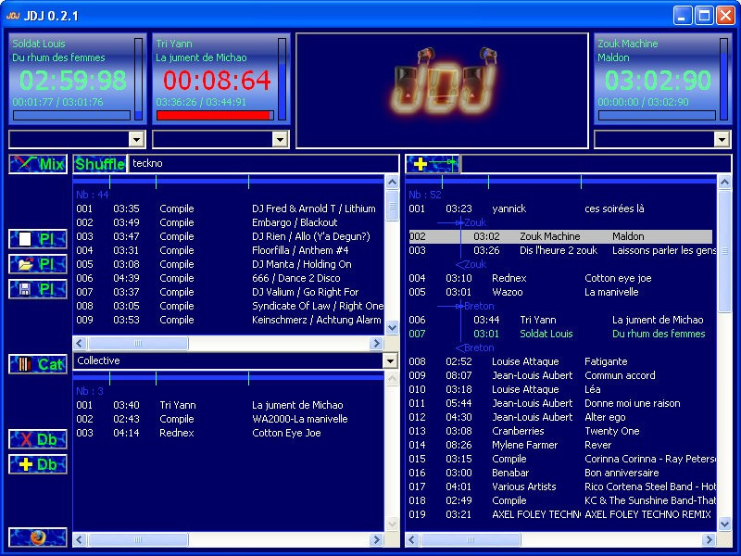Select track DJ Manta / Holding On
The height and width of the screenshot is (556, 741).
pos(229,264)
